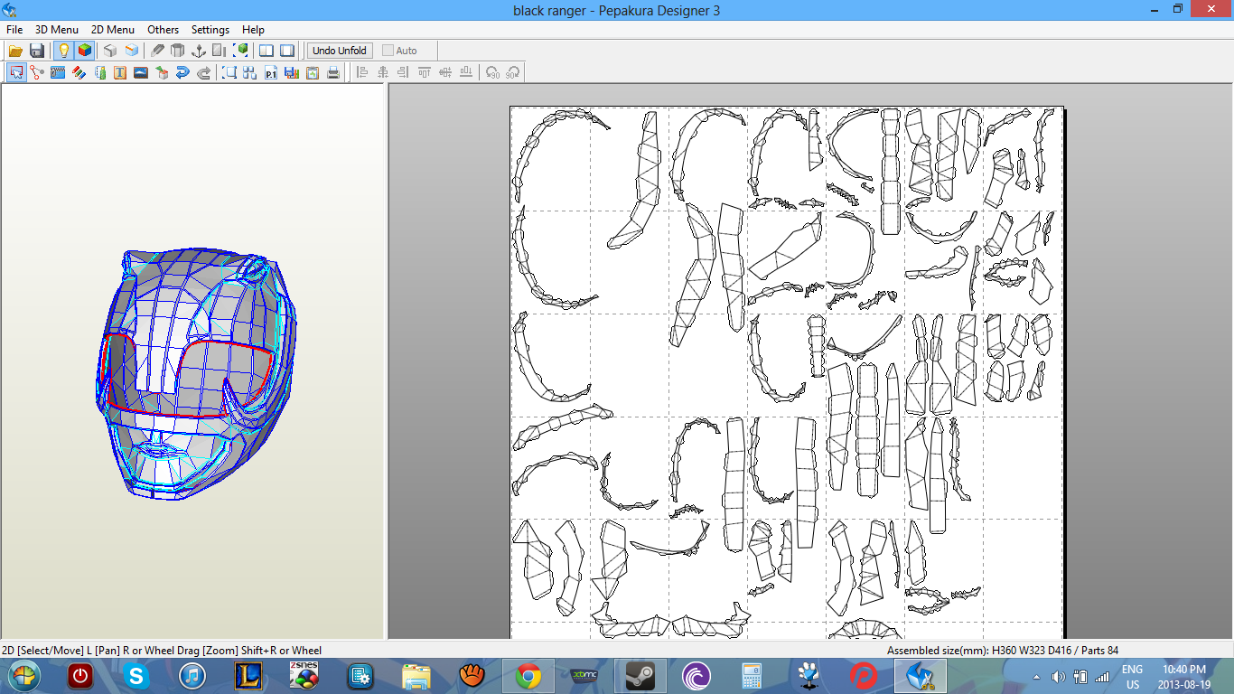Click the volume speaker tray icon
Image resolution: width=1234 pixels, height=694 pixels.
tap(1058, 677)
